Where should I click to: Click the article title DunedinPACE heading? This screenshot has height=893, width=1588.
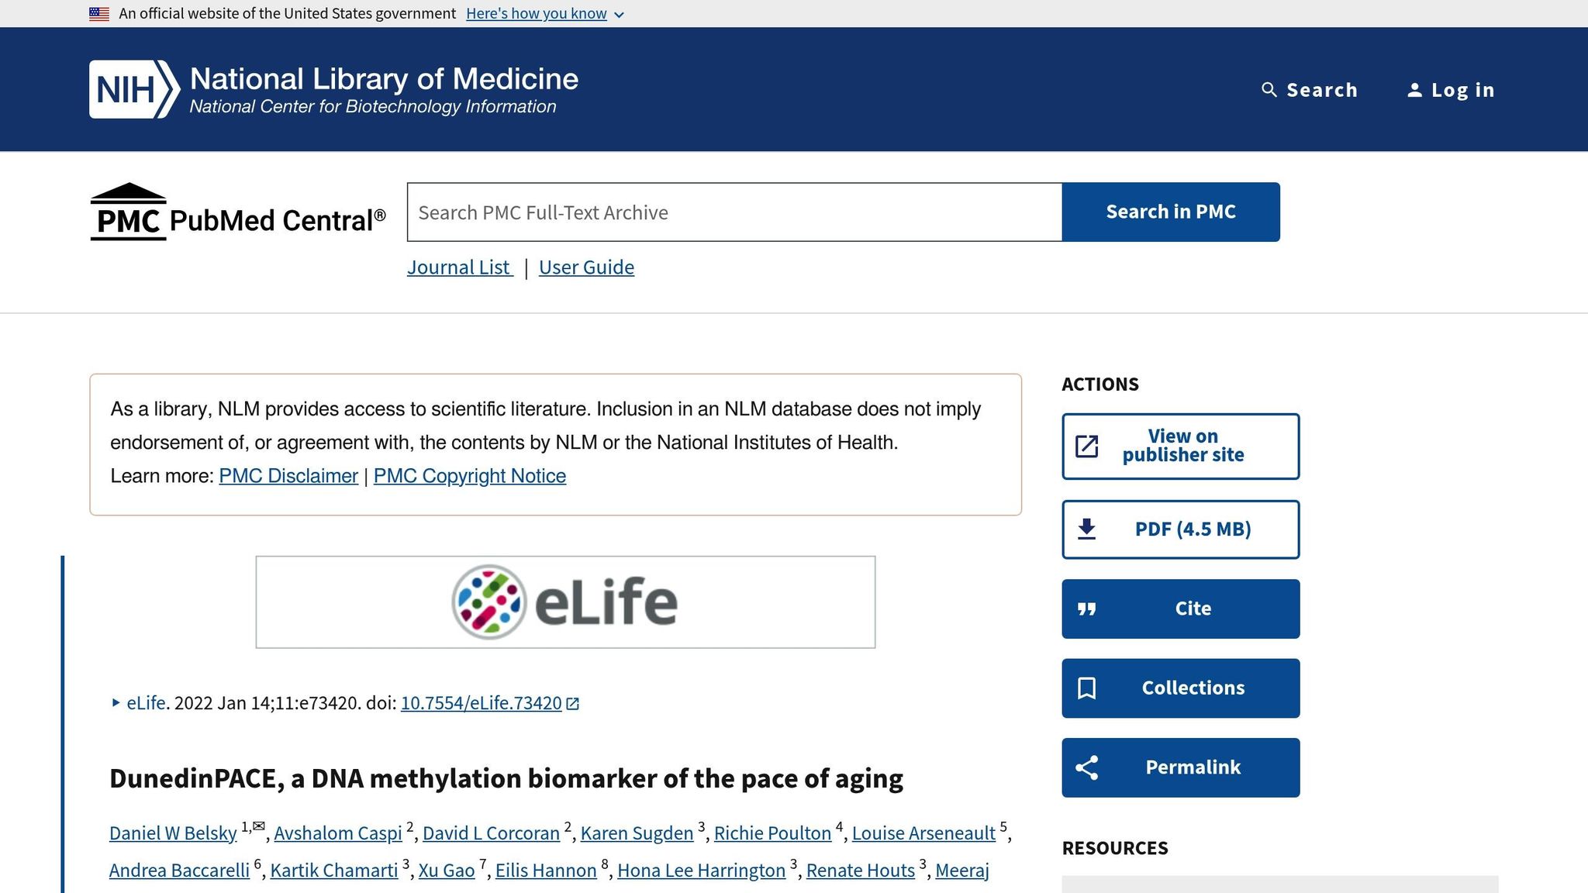[x=506, y=778]
